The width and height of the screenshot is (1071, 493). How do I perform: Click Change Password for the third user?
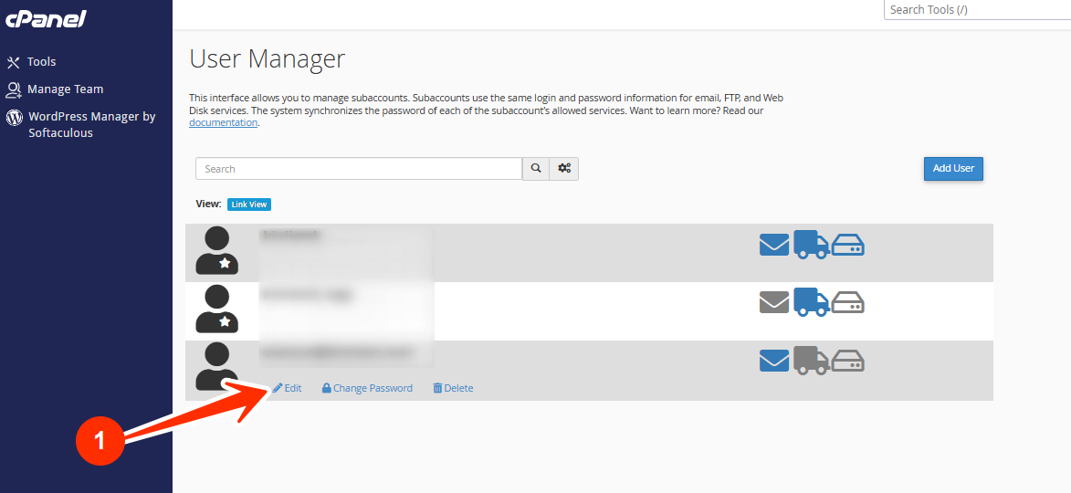click(367, 388)
